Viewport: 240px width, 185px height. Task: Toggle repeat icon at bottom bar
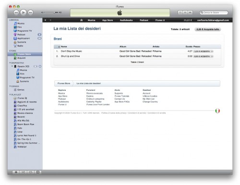pyautogui.click(x=30, y=172)
